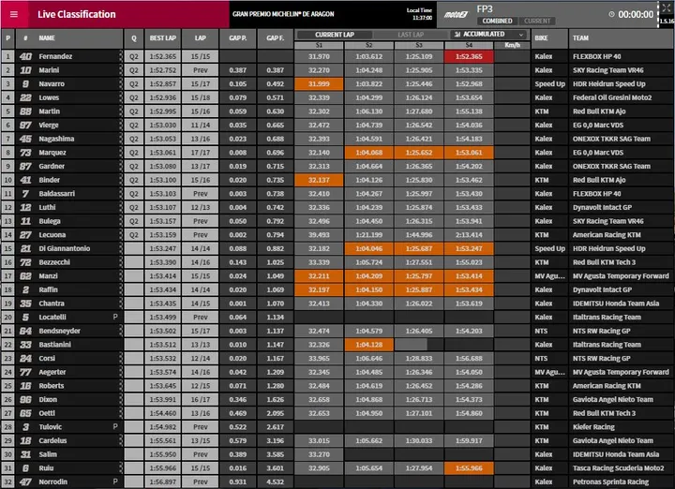Click the S1 sector header
The image size is (675, 489).
click(319, 45)
